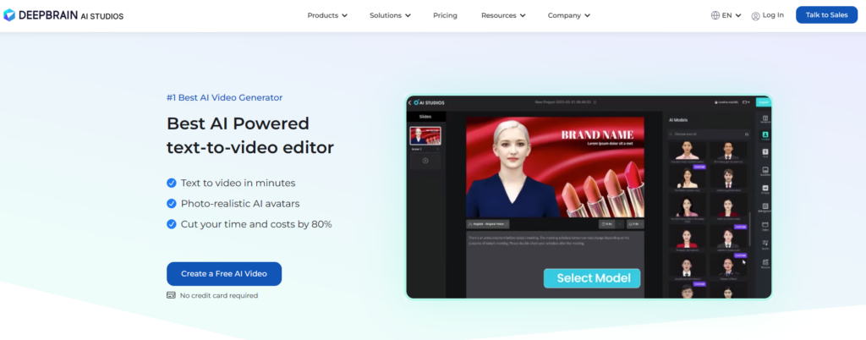Expand the Solutions menu

pyautogui.click(x=391, y=15)
